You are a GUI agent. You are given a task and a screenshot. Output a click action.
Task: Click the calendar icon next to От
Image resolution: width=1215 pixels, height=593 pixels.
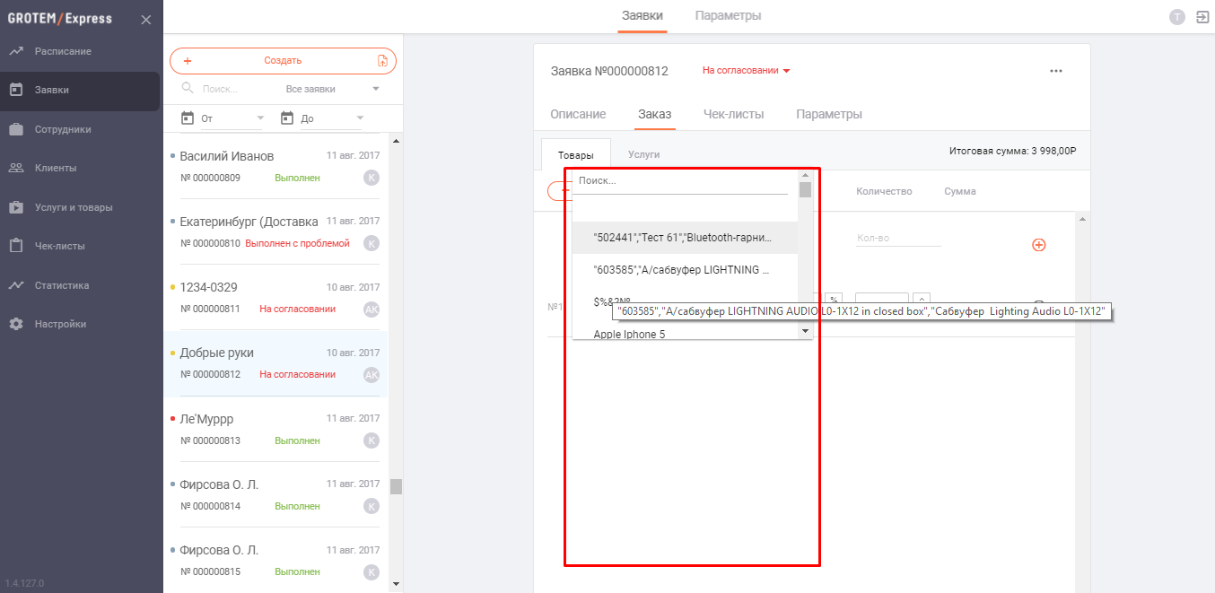tap(188, 118)
